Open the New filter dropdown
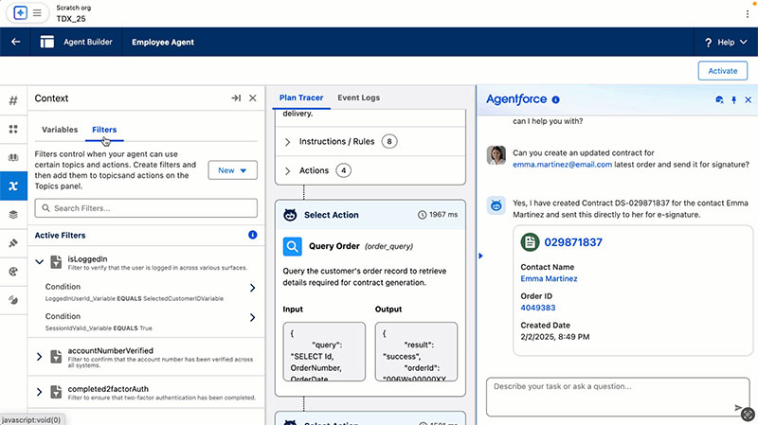The image size is (758, 425). [x=232, y=170]
